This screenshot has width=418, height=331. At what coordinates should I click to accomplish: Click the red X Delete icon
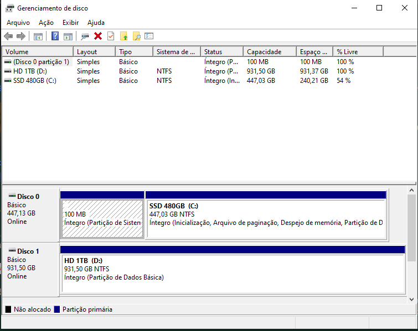[98, 36]
